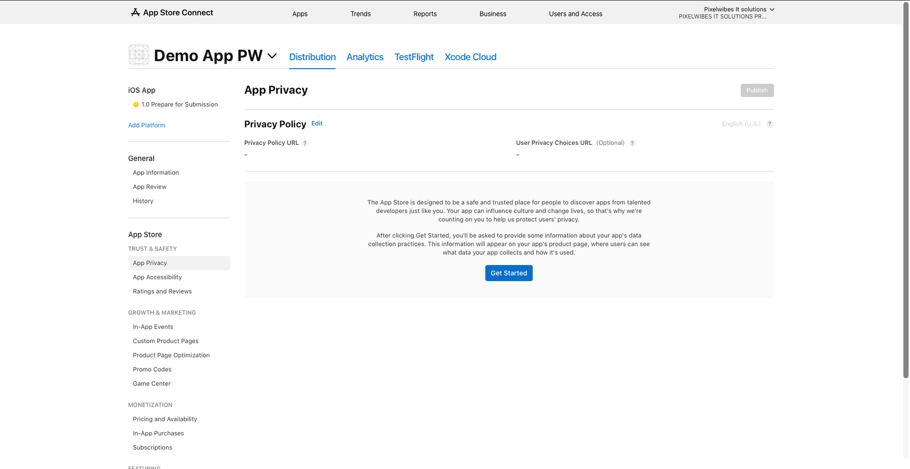
Task: Go to Trends in the top navigation
Action: coord(361,14)
